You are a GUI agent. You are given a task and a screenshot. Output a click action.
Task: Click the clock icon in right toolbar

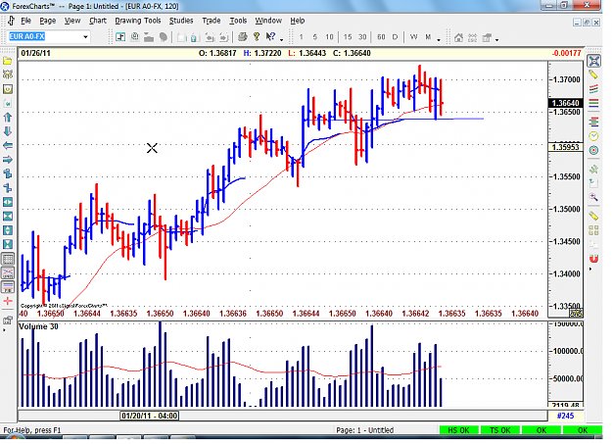pyautogui.click(x=593, y=136)
